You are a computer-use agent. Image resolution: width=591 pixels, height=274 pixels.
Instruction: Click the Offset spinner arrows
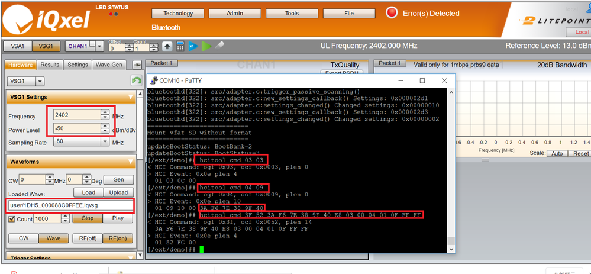click(130, 48)
